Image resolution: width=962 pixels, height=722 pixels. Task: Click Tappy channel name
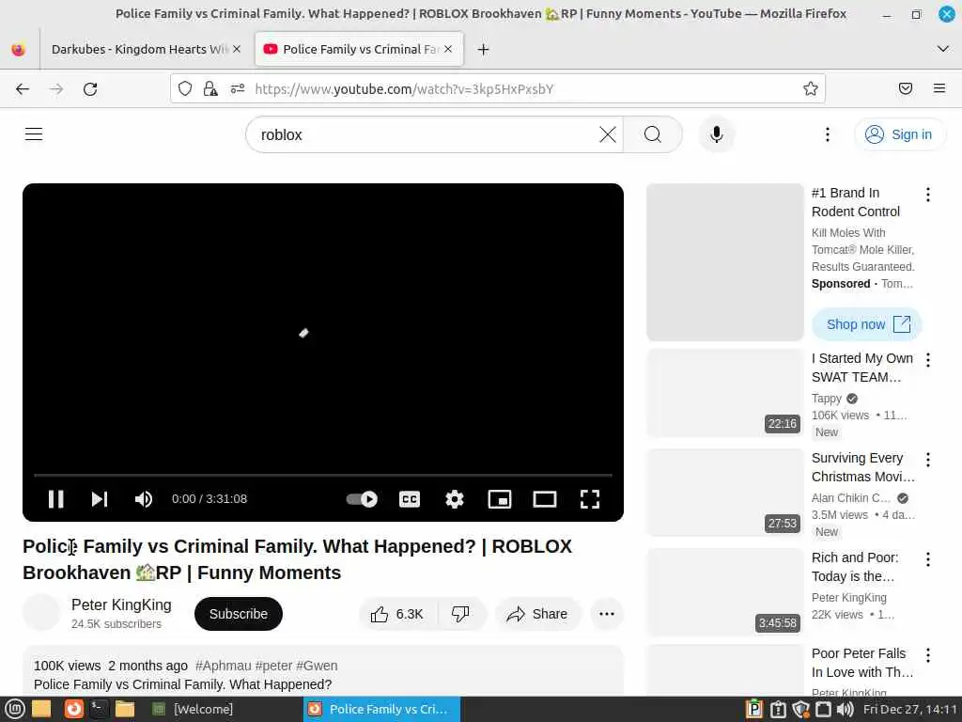[x=827, y=399]
